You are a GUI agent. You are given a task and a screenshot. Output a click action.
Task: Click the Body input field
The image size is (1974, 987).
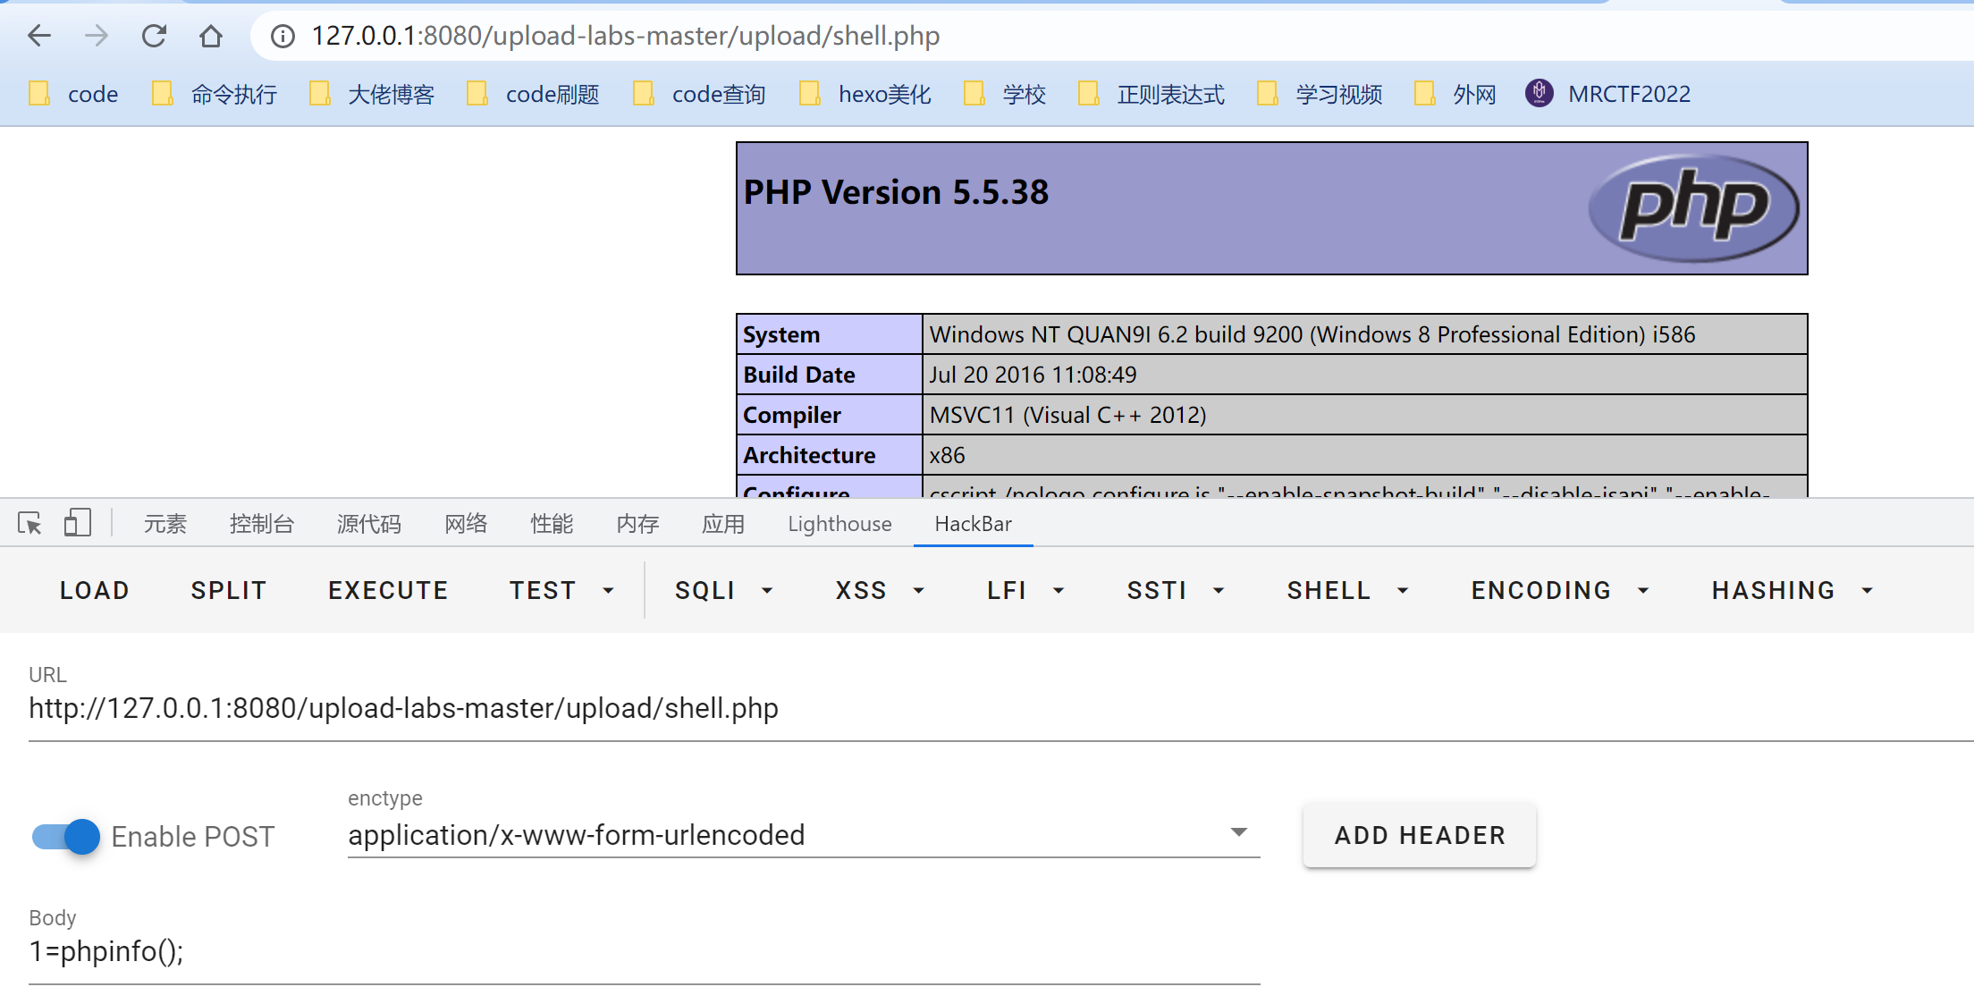pos(644,951)
